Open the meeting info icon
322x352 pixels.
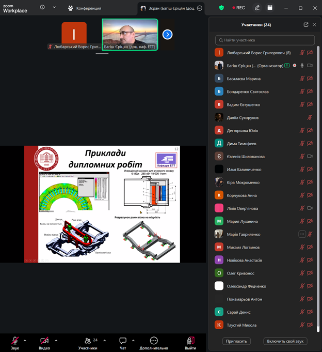click(42, 7)
